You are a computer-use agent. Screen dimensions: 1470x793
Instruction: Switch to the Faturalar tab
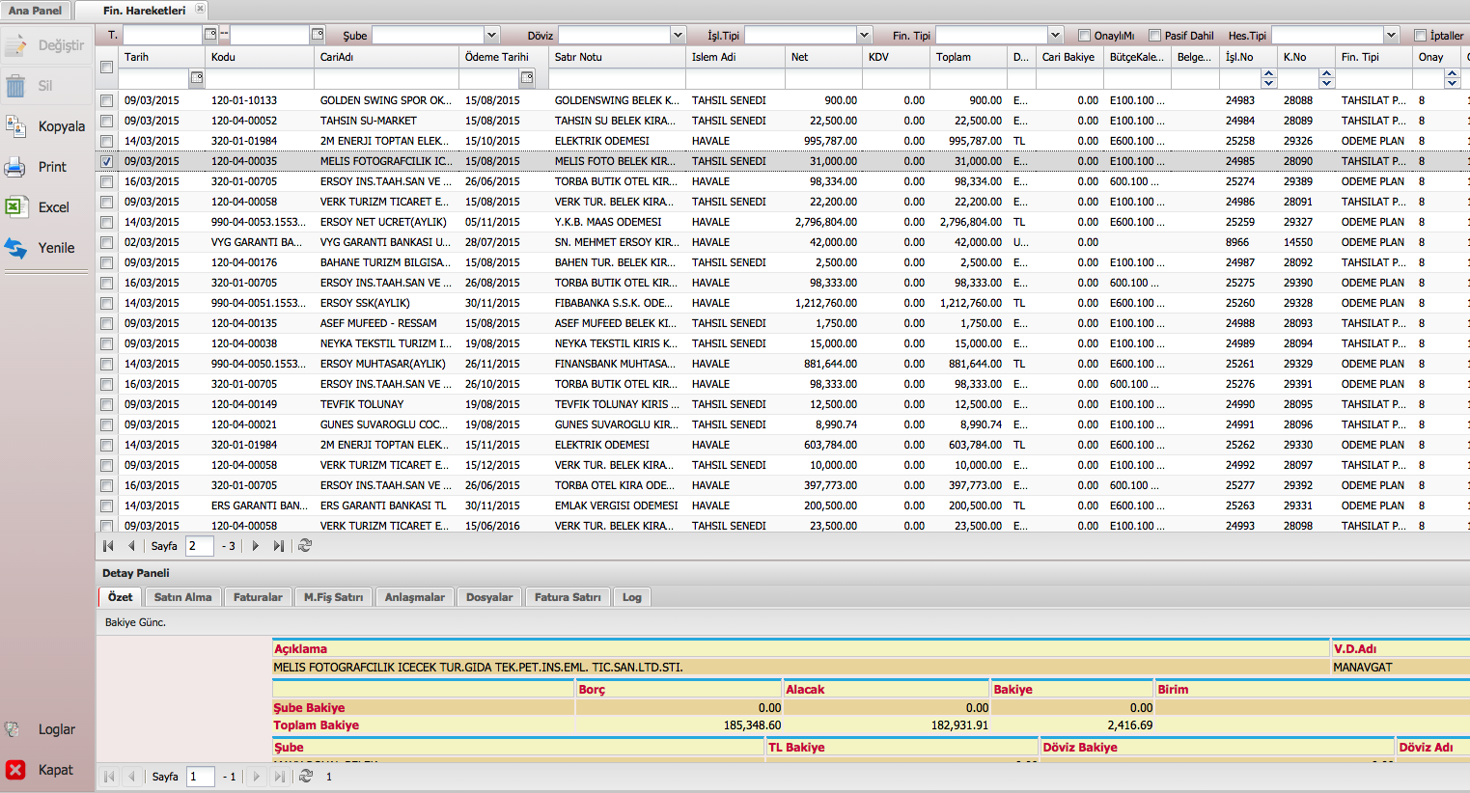(x=258, y=597)
